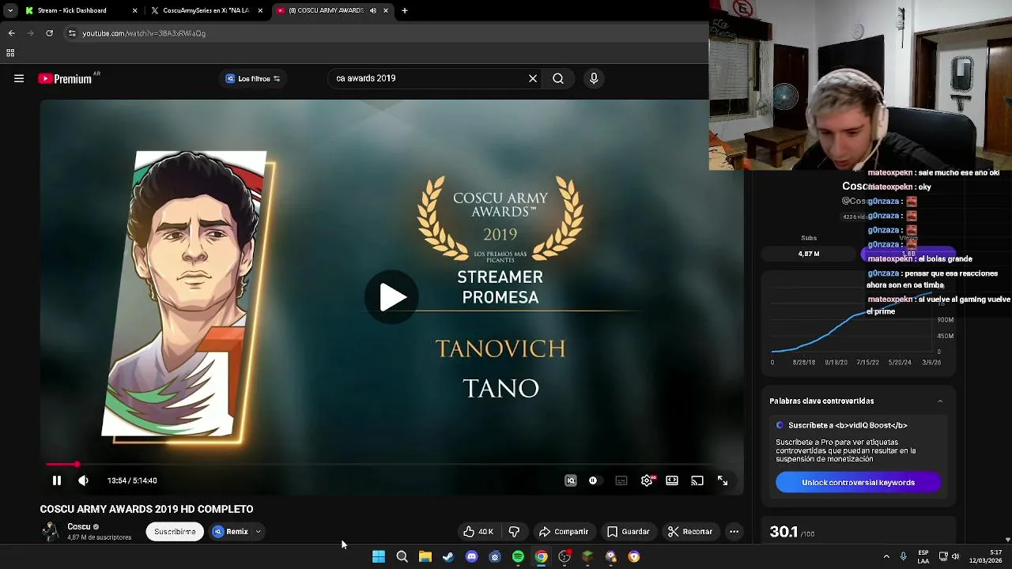Launch Steam from the taskbar
This screenshot has width=1012, height=569.
coord(448,557)
